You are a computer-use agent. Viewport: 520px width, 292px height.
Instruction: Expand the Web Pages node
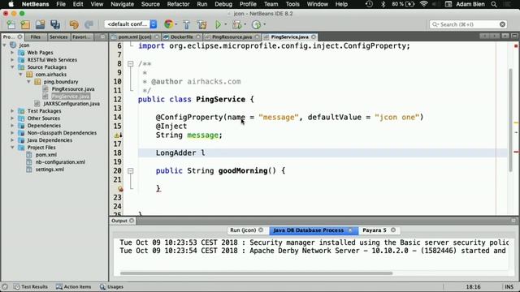click(13, 52)
